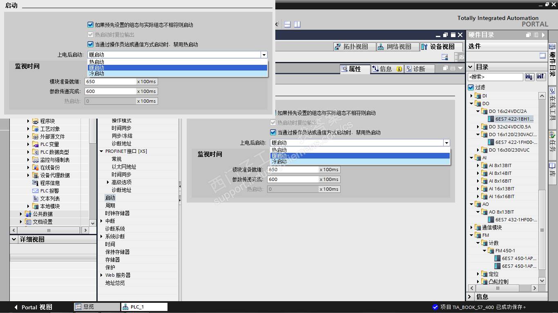Click catalog profile icon under 选件 header
558x313 pixels.
pyautogui.click(x=542, y=56)
